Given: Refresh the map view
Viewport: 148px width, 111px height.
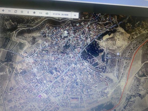Looking at the screenshot, I should tap(16, 12).
